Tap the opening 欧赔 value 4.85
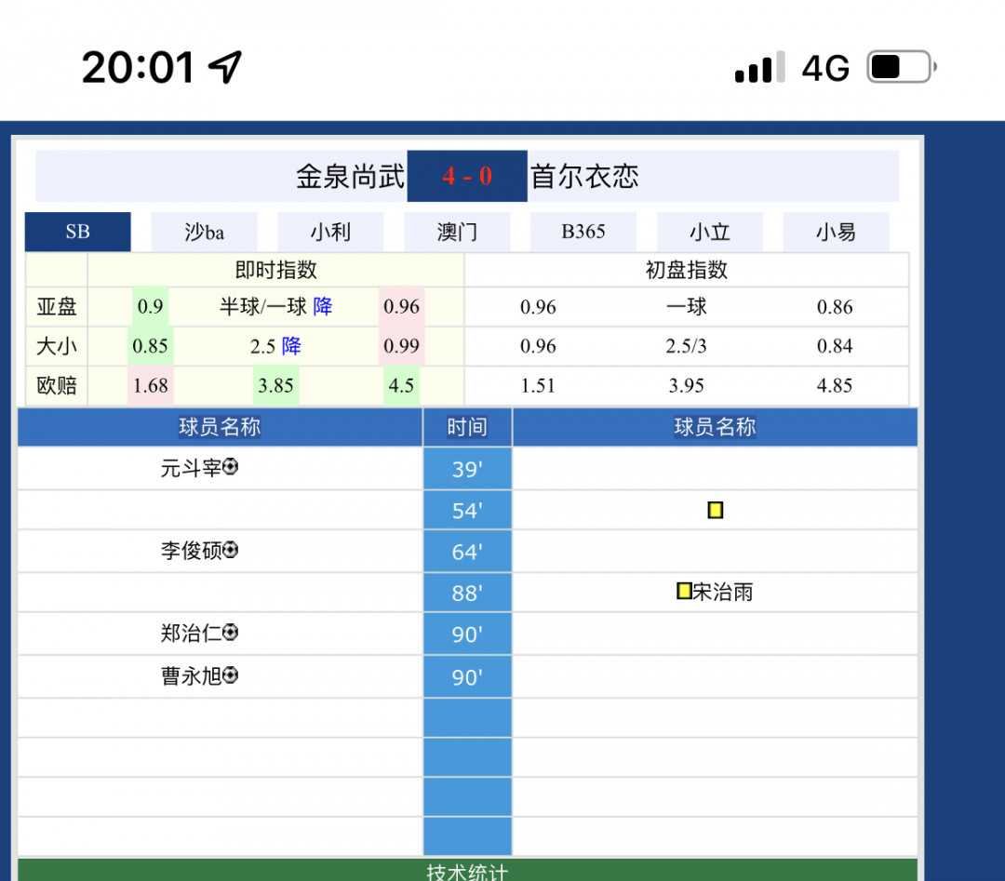The height and width of the screenshot is (881, 1005). coord(835,386)
